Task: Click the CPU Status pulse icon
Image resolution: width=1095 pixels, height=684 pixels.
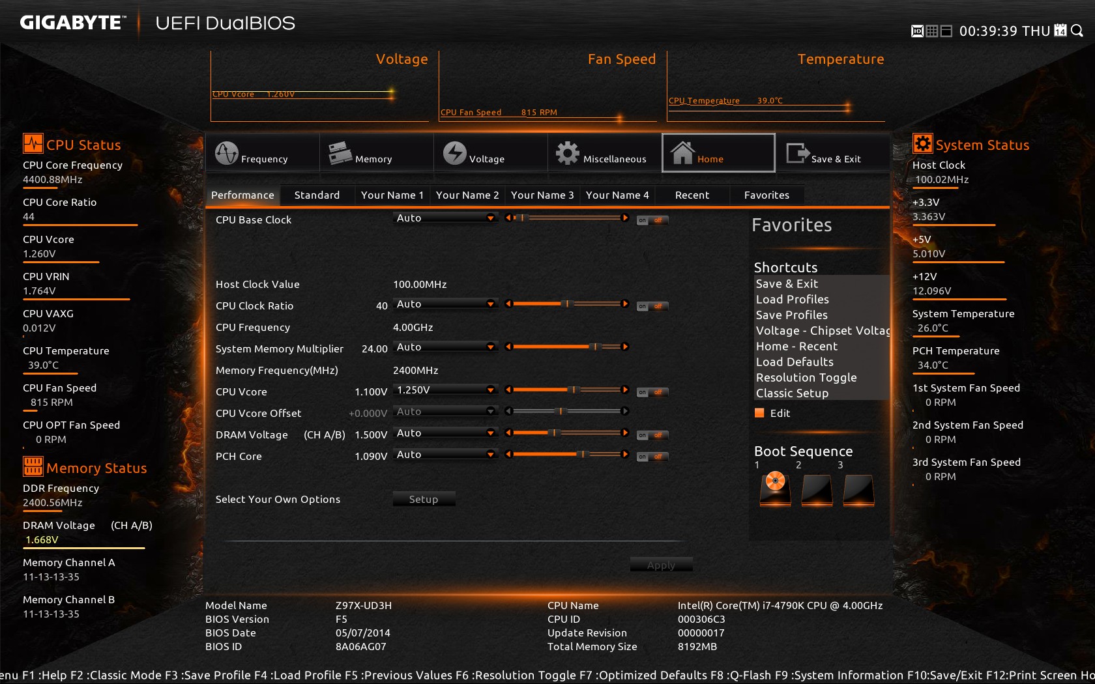Action: pyautogui.click(x=33, y=143)
